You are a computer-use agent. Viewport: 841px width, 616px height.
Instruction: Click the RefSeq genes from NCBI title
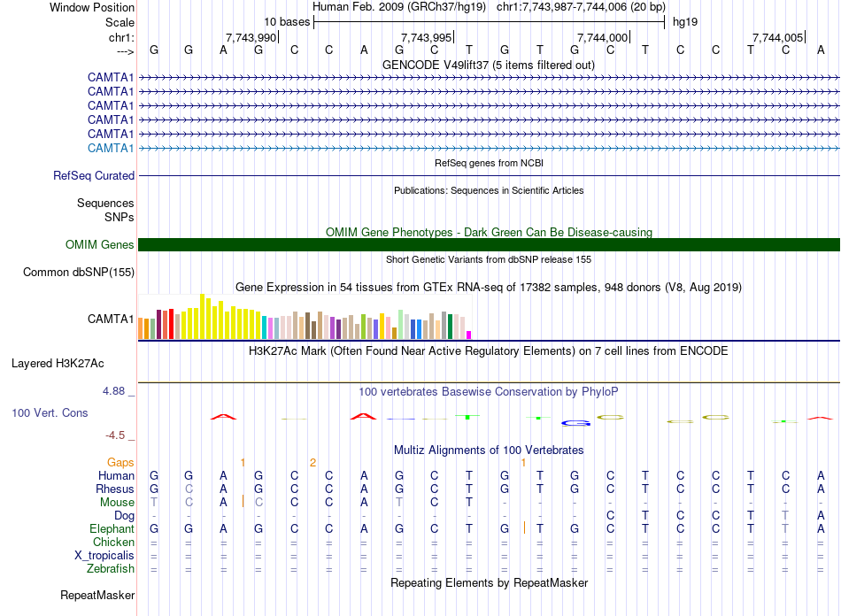click(x=489, y=163)
